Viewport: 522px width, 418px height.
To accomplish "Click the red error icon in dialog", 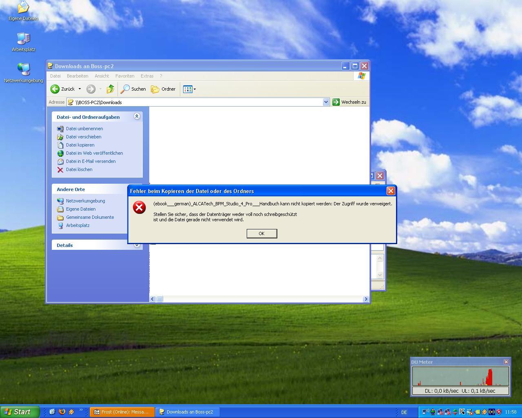I will point(139,207).
